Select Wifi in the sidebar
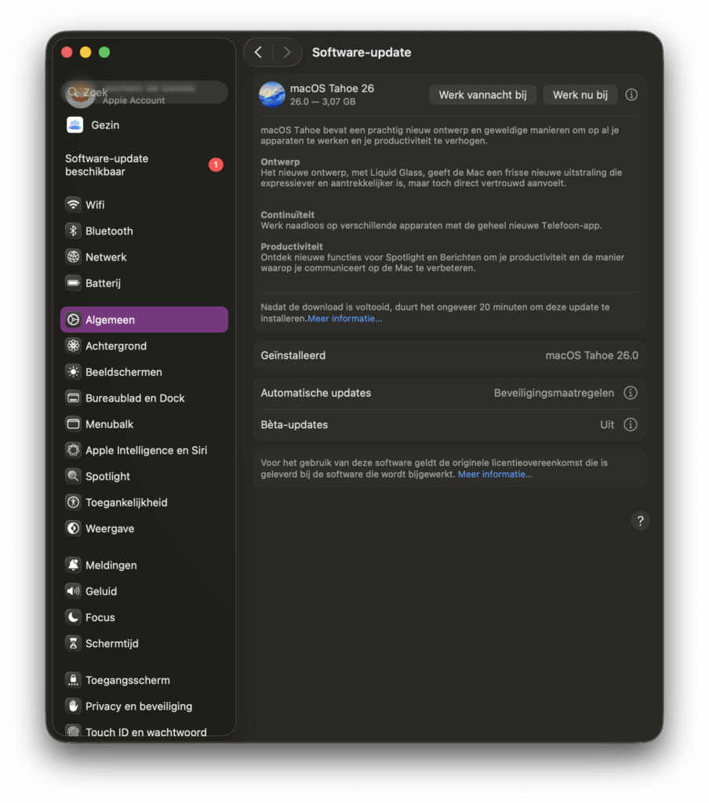Image resolution: width=709 pixels, height=803 pixels. tap(144, 205)
